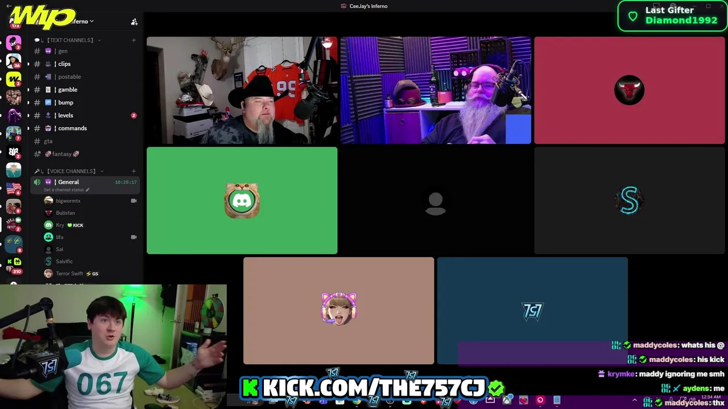This screenshot has height=409, width=728.
Task: Open the gta text channel
Action: pyautogui.click(x=85, y=141)
